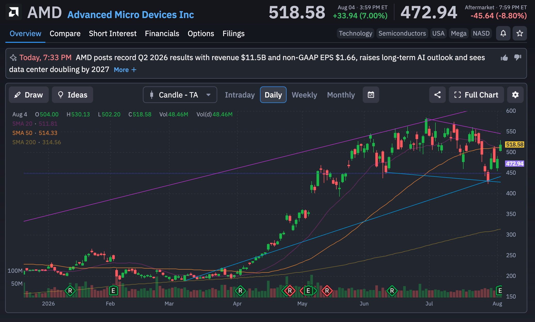Click the thumbs up icon on news

point(504,58)
